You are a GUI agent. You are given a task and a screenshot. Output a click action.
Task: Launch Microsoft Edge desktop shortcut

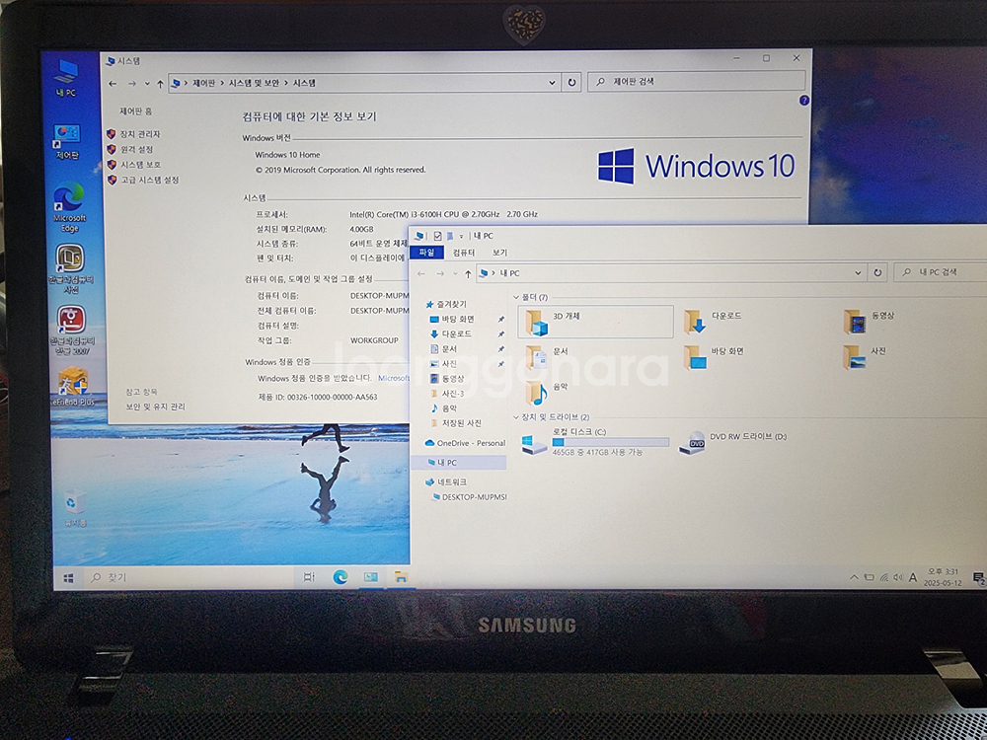(69, 207)
